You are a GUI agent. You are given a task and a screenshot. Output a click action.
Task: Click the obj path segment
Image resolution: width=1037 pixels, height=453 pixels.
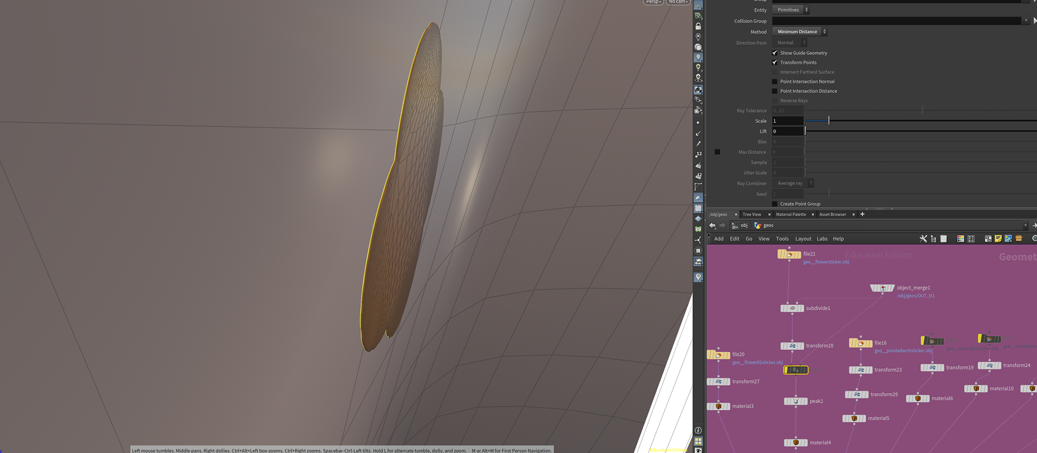pos(740,225)
